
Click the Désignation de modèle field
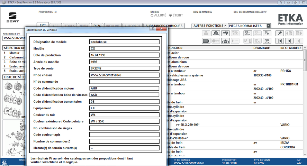[x=124, y=42]
